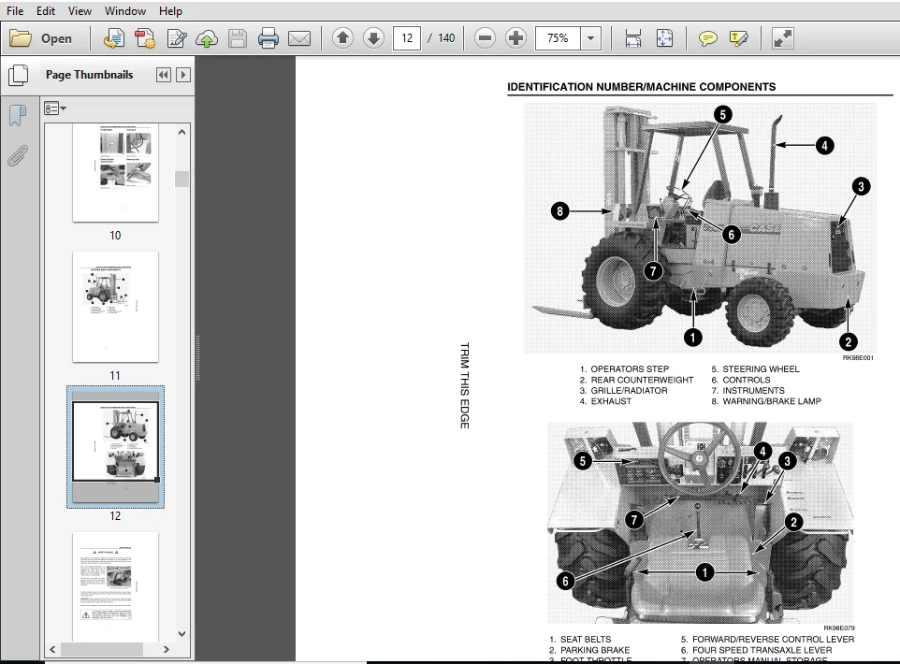The height and width of the screenshot is (664, 900).
Task: Click the save floppy disk icon
Action: 237,38
